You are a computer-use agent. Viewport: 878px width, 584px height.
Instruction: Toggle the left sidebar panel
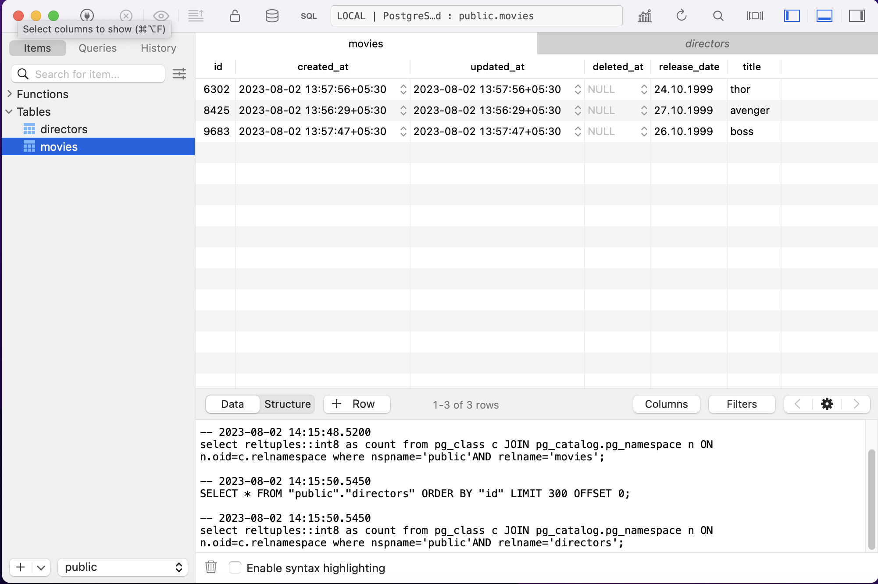(x=792, y=16)
